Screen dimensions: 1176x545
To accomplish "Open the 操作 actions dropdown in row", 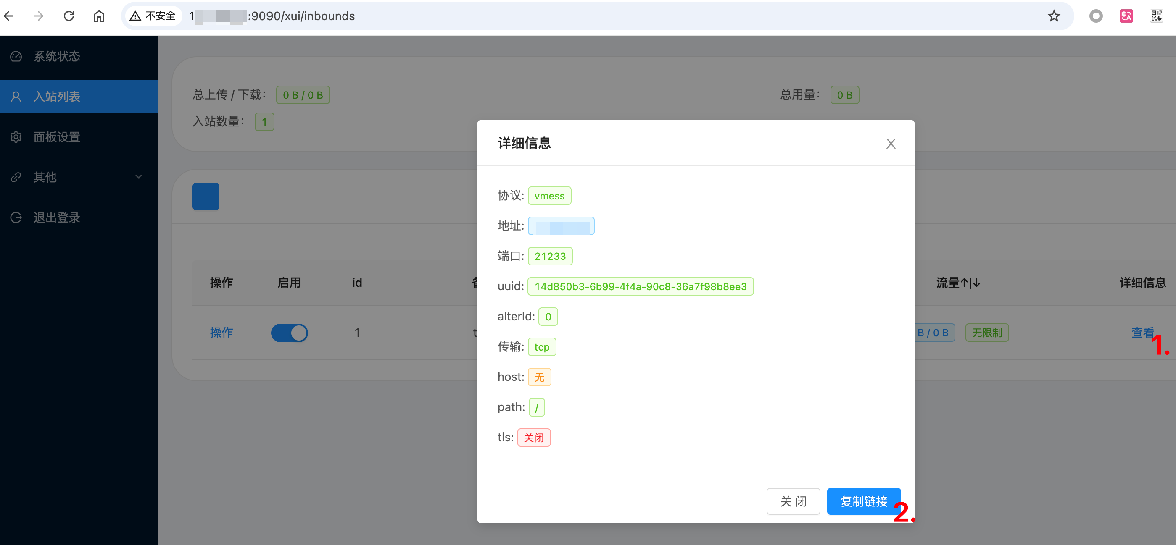I will [x=221, y=333].
